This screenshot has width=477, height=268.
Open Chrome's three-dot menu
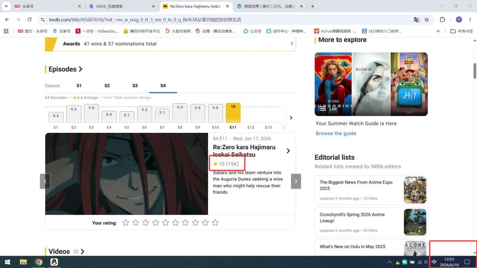[470, 20]
